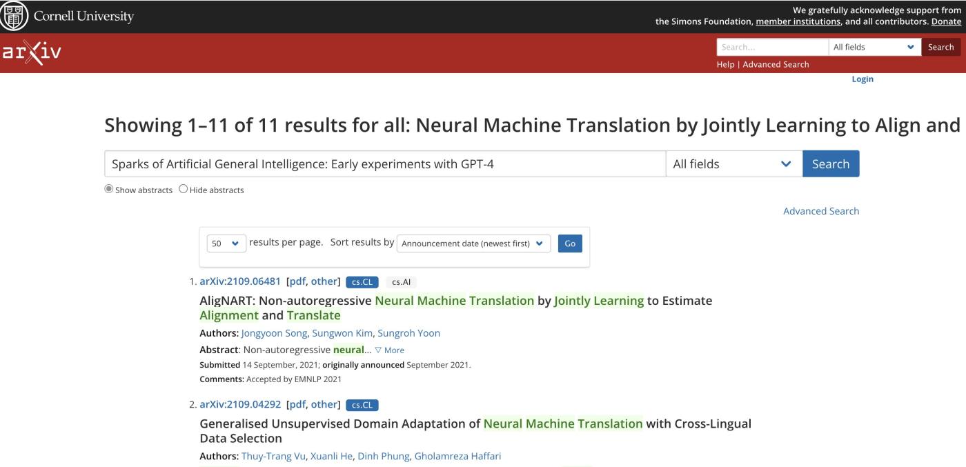
Task: Click the cs.CL tag on second result
Action: pyautogui.click(x=362, y=405)
